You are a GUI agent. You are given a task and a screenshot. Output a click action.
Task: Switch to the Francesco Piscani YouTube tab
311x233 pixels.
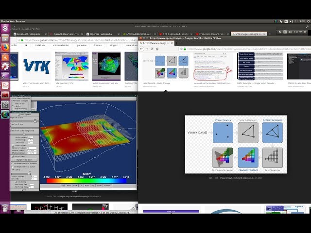212,34
